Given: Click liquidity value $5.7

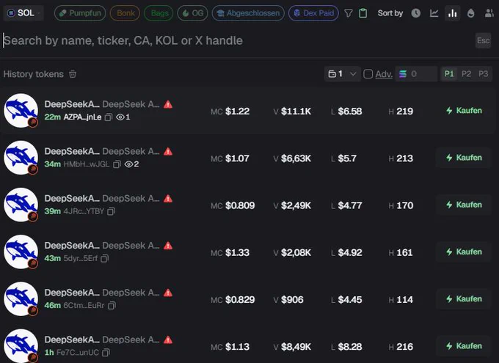Looking at the screenshot, I should 347,158.
